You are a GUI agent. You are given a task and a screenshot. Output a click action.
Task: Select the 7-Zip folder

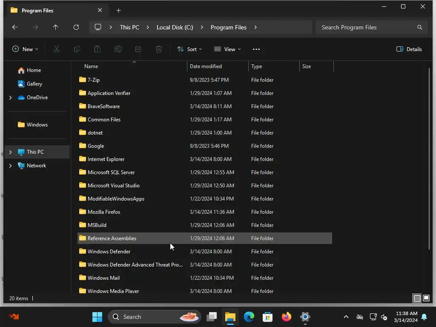point(205,80)
